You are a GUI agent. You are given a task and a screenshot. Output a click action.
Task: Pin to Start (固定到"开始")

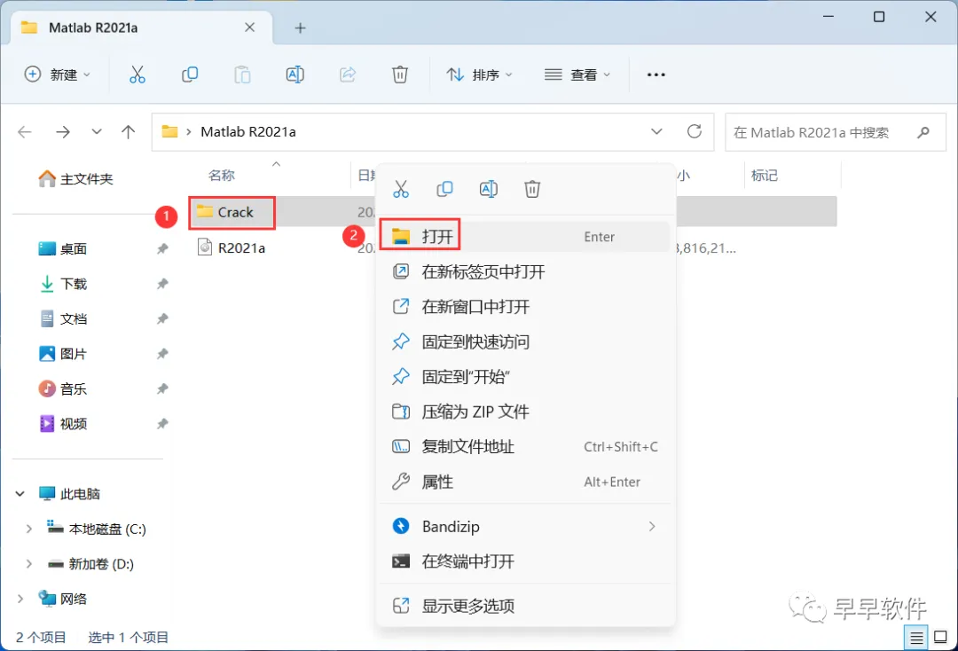click(x=525, y=377)
